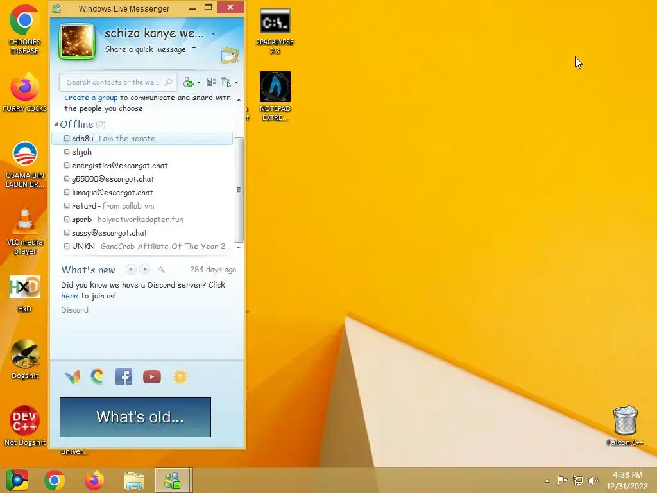Open the add contact dropdown arrow
This screenshot has width=657, height=493.
tap(199, 83)
